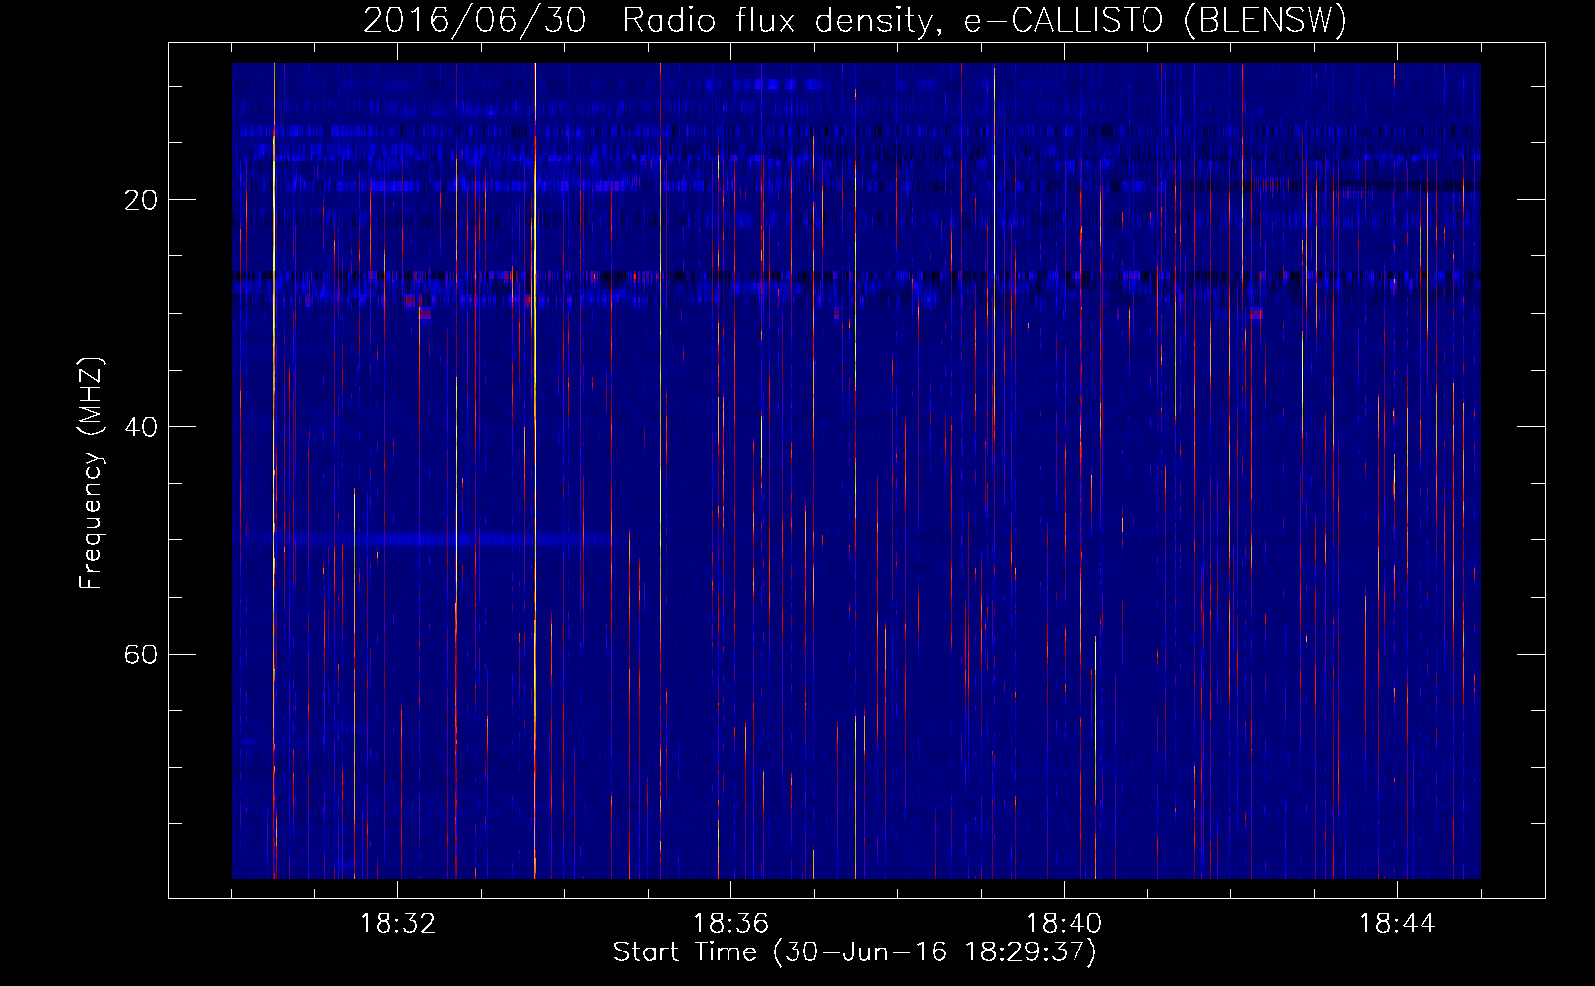
Task: Click the 18:44 time tick label
Action: 1397,924
